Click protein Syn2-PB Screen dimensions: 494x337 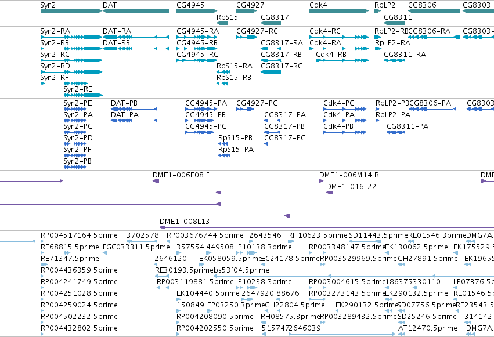coord(75,167)
